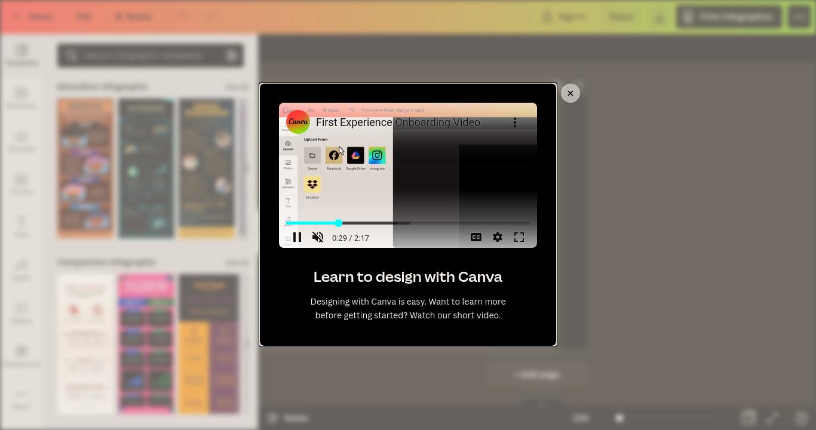The image size is (816, 430).
Task: Open the second tab in the editor sidebar
Action: point(22,98)
